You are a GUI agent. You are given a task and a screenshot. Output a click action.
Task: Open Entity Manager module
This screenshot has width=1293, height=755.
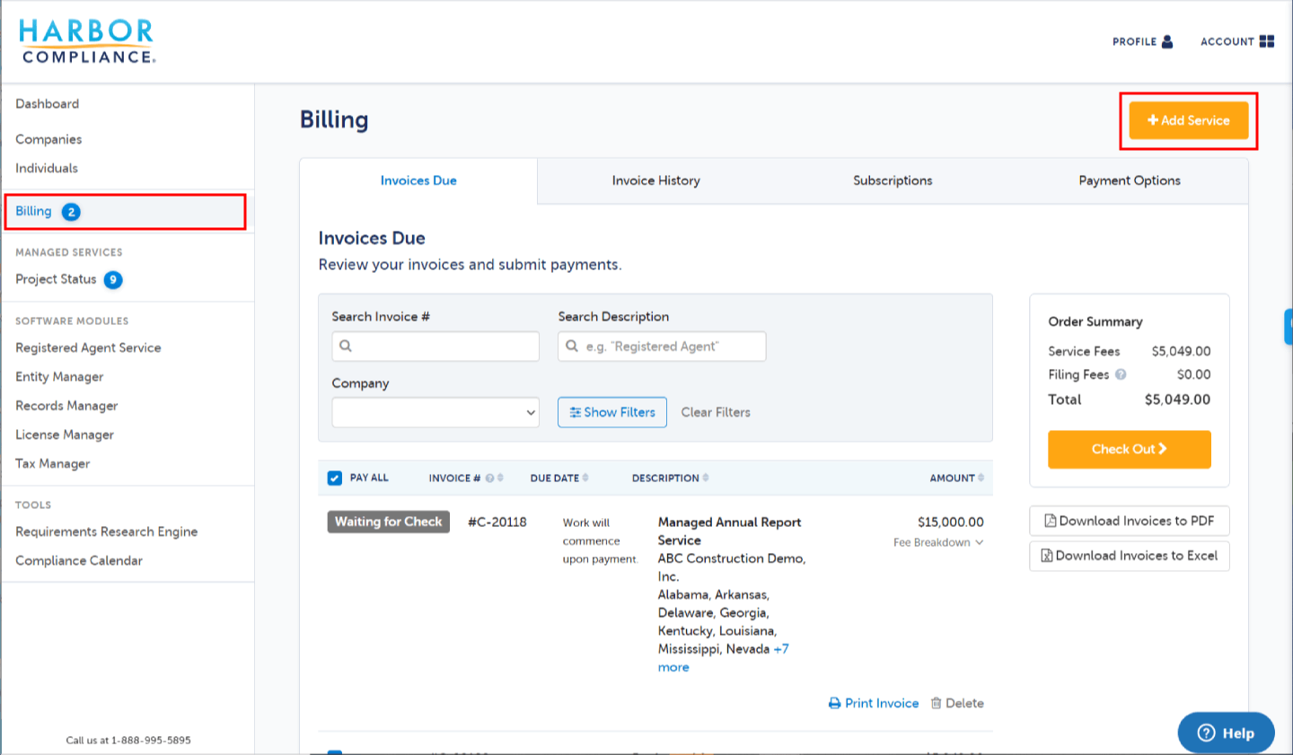(59, 377)
